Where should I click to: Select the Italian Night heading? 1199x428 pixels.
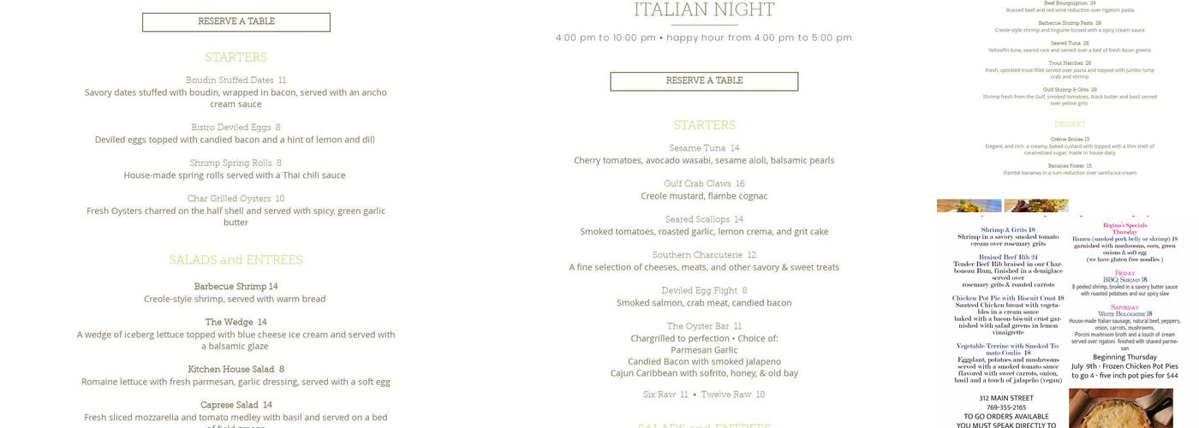point(704,10)
